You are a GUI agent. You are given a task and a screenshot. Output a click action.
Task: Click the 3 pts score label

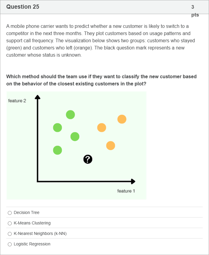tap(194, 10)
